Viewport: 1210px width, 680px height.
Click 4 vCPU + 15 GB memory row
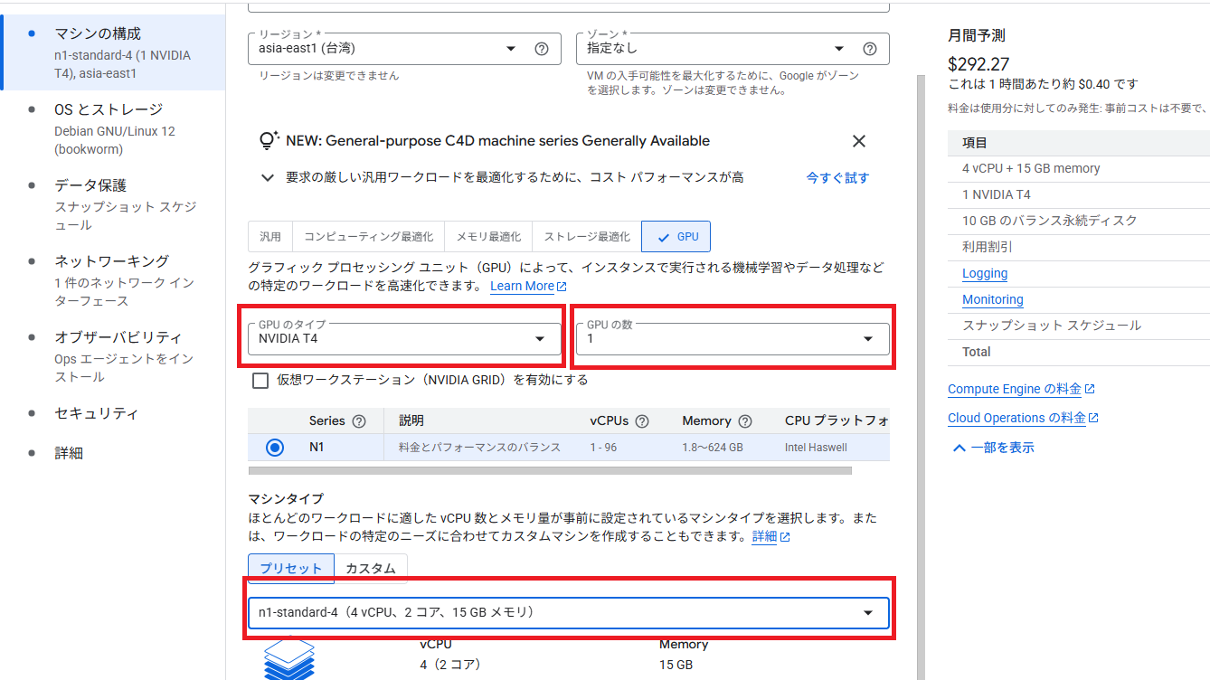[1079, 168]
